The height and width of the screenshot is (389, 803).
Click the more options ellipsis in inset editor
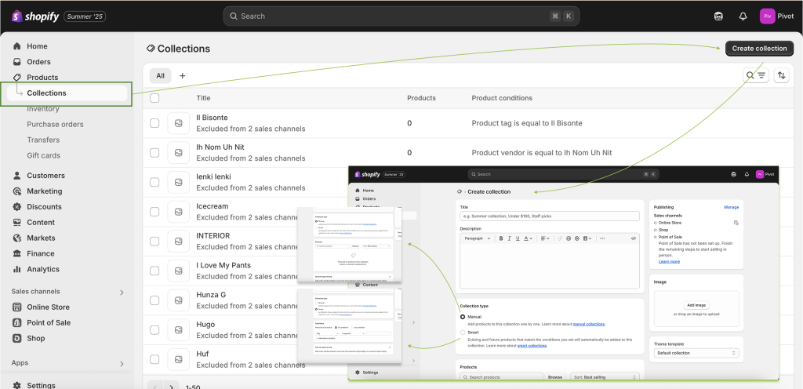(601, 238)
